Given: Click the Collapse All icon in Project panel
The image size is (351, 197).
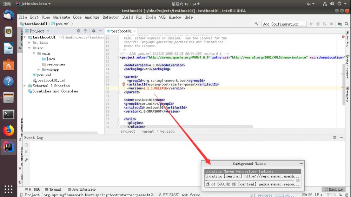Looking at the screenshot, I should (x=85, y=31).
